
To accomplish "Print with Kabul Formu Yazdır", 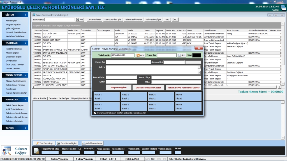I will 92,143.
